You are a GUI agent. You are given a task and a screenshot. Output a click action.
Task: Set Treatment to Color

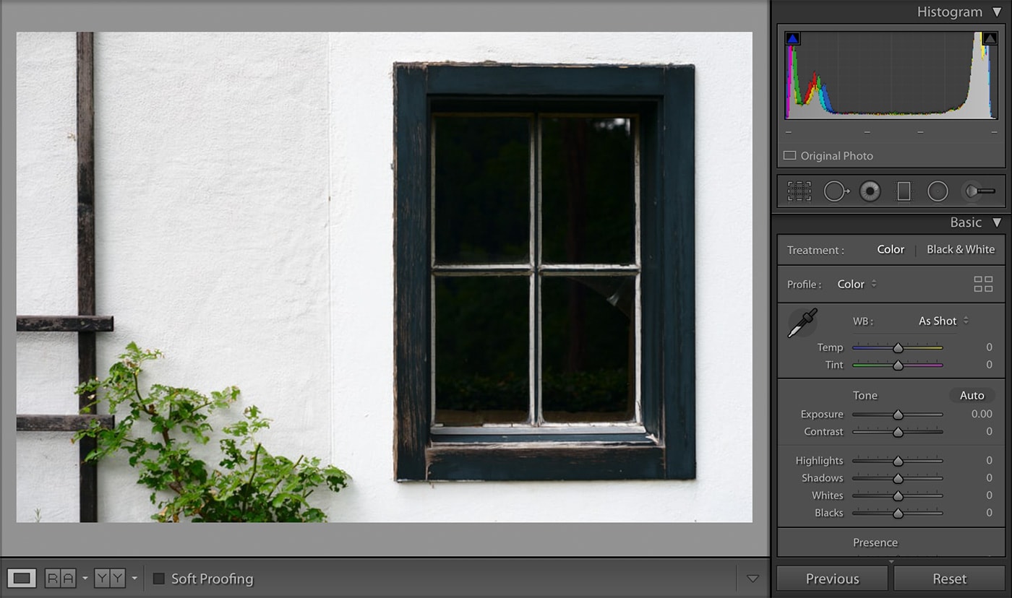(x=891, y=249)
